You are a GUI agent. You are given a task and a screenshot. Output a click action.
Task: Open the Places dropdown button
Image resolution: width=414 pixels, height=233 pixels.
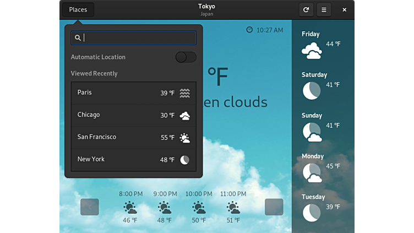(x=78, y=9)
